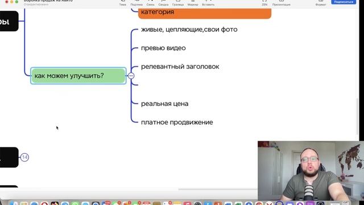Viewport: 364px width, 205px height.
Task: Click the document title 'Воронка продаж на Авито'
Action: [48, 1]
